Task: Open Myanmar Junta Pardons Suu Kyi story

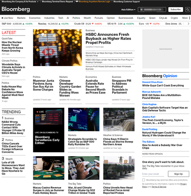Action: [43, 85]
